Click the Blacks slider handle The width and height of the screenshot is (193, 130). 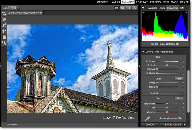[x=157, y=87]
